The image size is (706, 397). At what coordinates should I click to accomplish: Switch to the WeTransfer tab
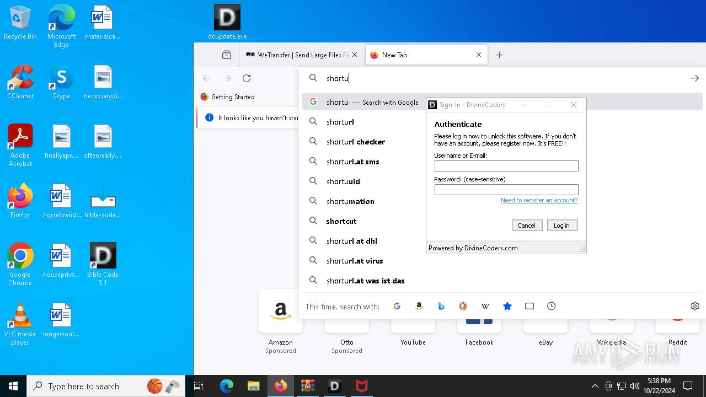(x=302, y=55)
